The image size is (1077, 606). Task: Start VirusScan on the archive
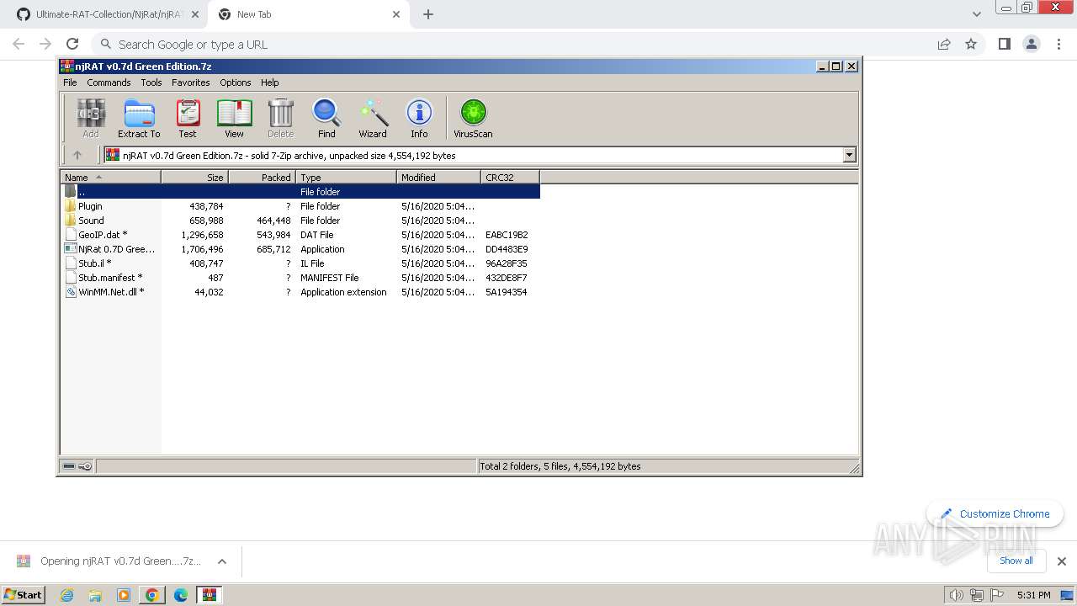coord(473,118)
